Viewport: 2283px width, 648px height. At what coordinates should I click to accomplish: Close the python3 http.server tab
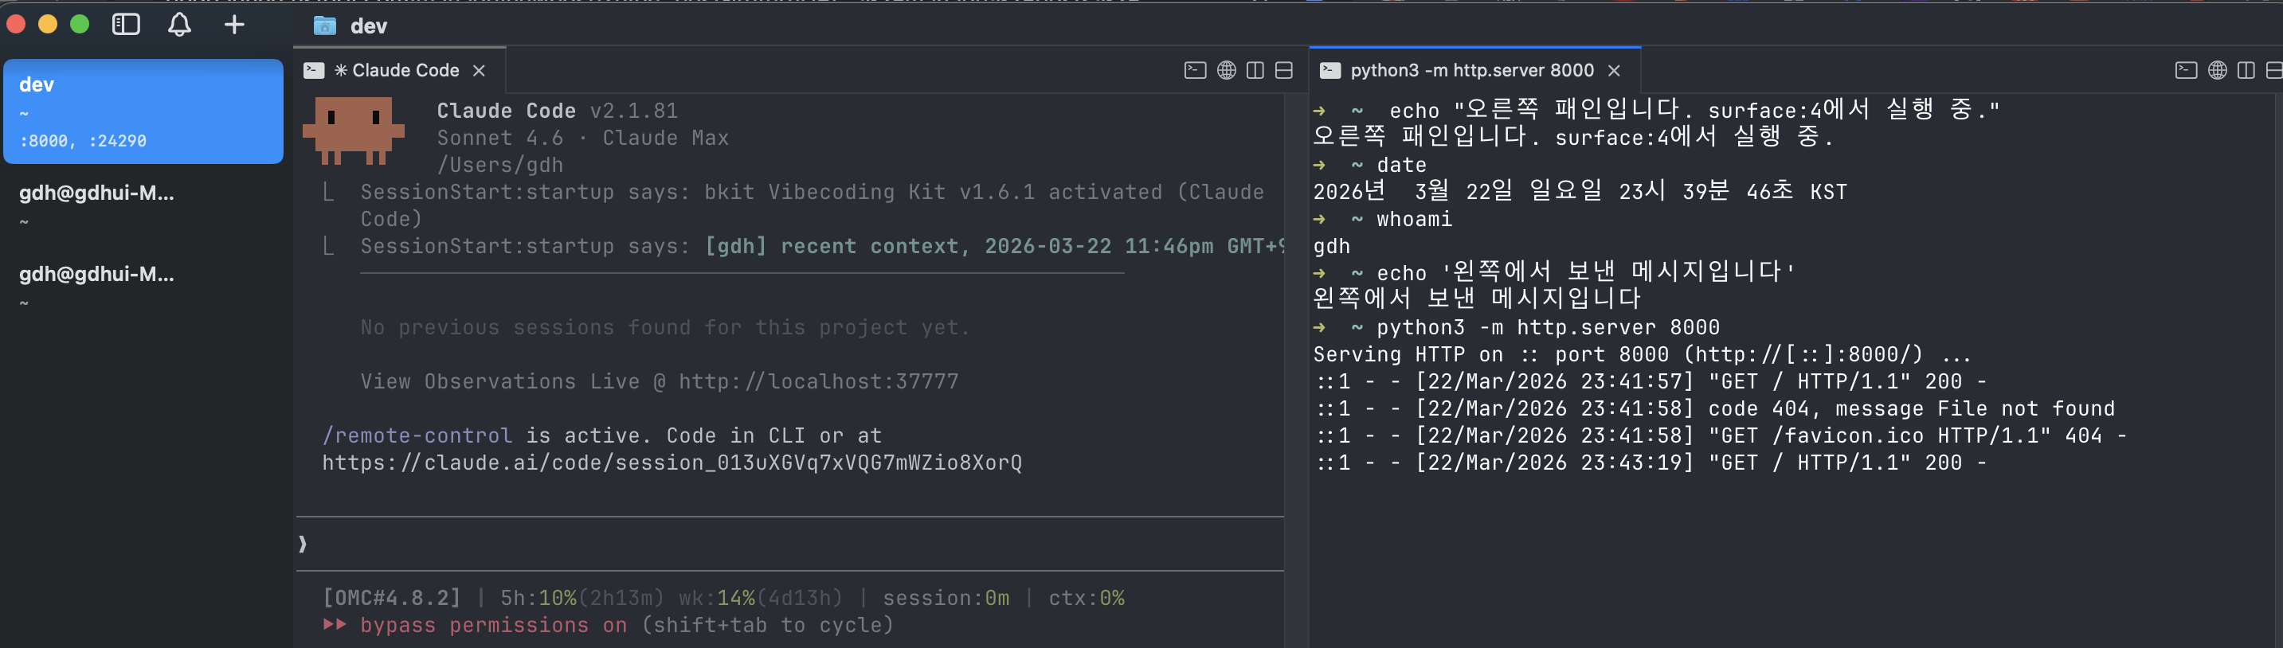tap(1614, 70)
